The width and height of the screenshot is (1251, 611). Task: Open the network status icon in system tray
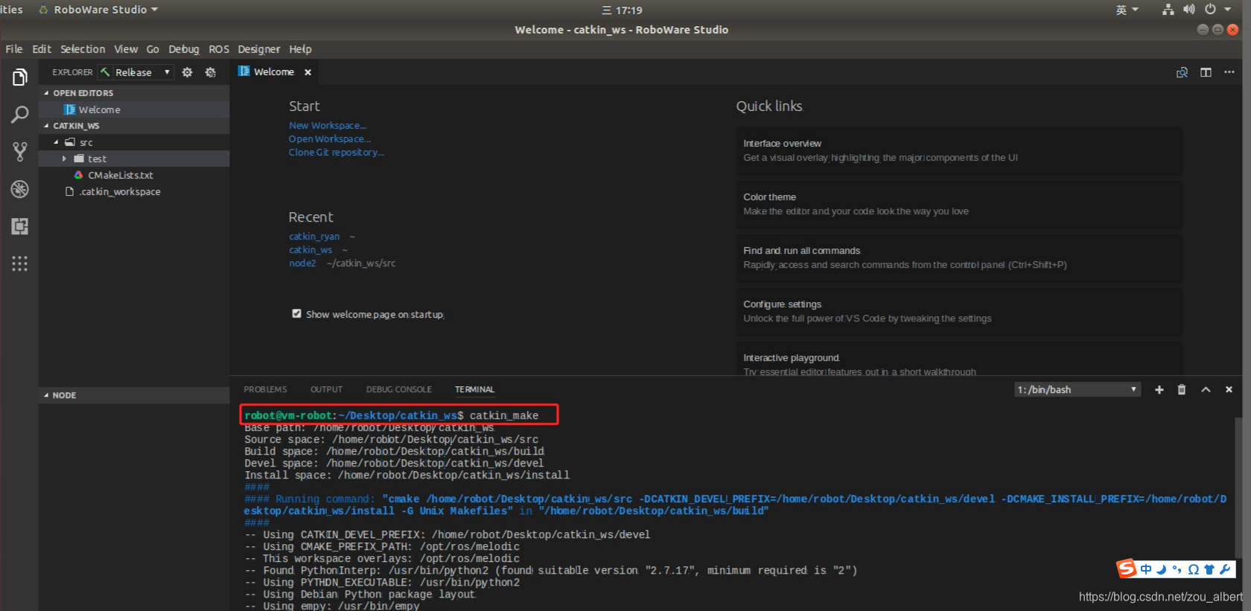(x=1168, y=10)
